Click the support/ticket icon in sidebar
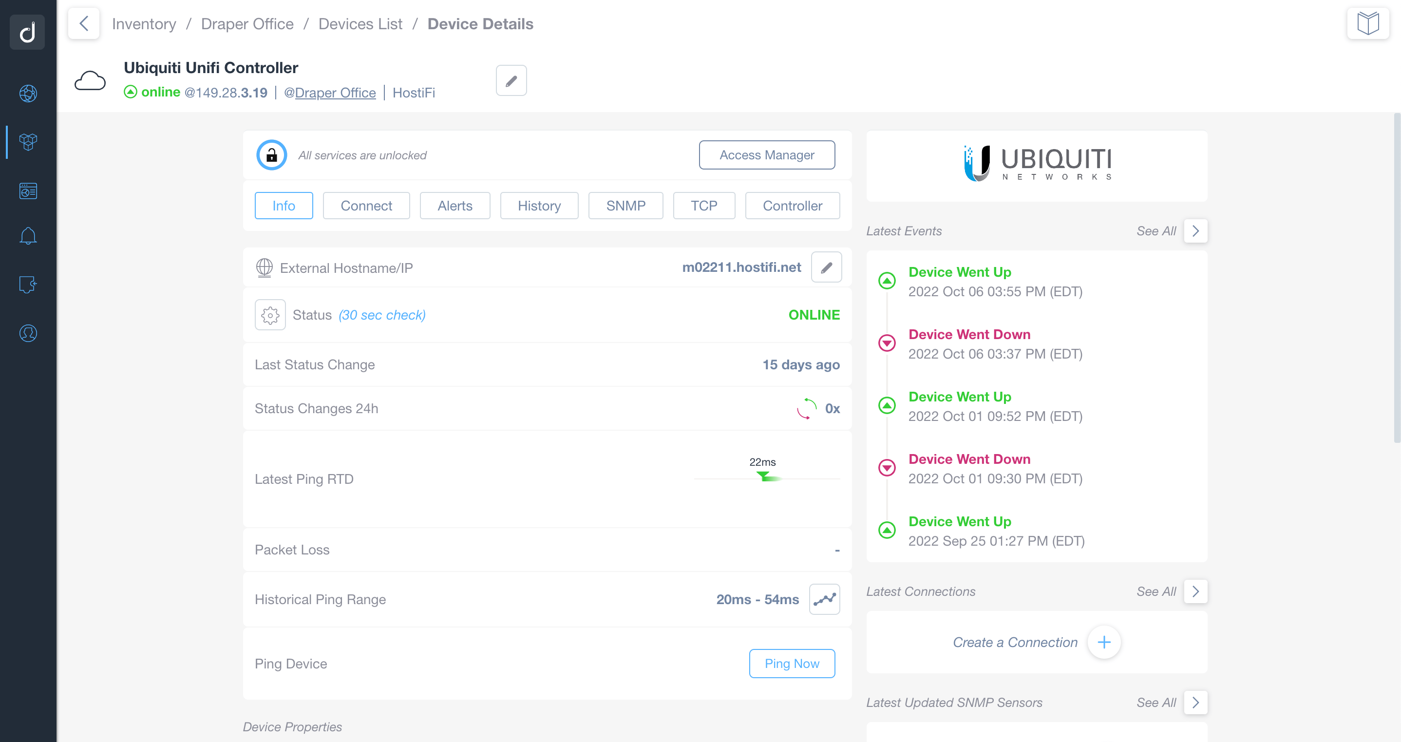This screenshot has width=1401, height=742. click(28, 285)
